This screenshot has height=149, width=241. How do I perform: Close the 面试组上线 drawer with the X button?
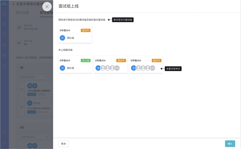click(47, 6)
